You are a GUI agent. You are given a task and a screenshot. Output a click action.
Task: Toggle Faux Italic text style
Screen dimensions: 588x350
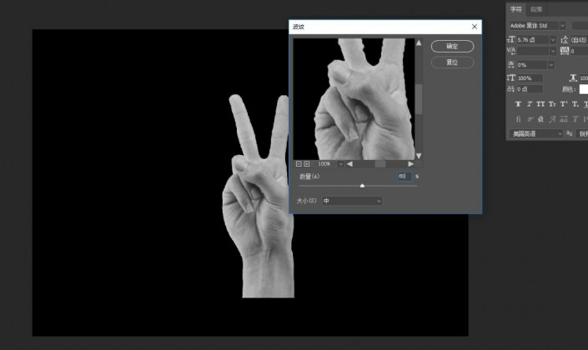pyautogui.click(x=530, y=104)
